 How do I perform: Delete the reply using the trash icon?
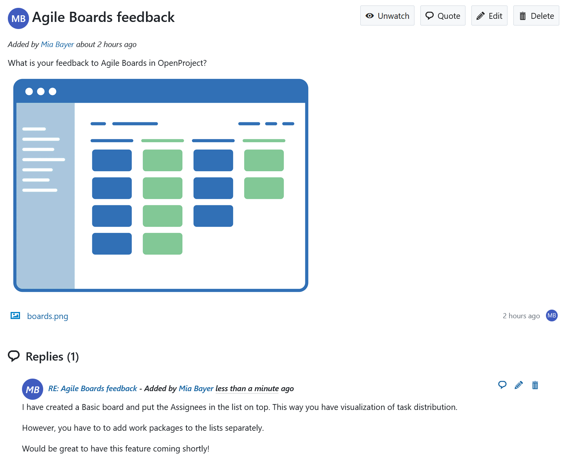coord(535,385)
